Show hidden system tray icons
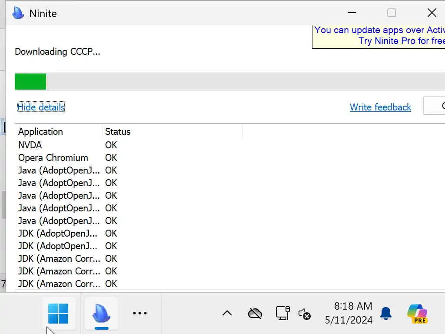445x334 pixels. (x=227, y=313)
